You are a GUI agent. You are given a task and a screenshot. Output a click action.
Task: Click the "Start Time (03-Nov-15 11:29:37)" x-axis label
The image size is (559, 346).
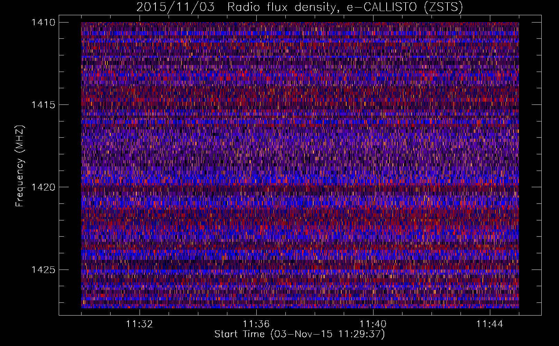pyautogui.click(x=300, y=334)
